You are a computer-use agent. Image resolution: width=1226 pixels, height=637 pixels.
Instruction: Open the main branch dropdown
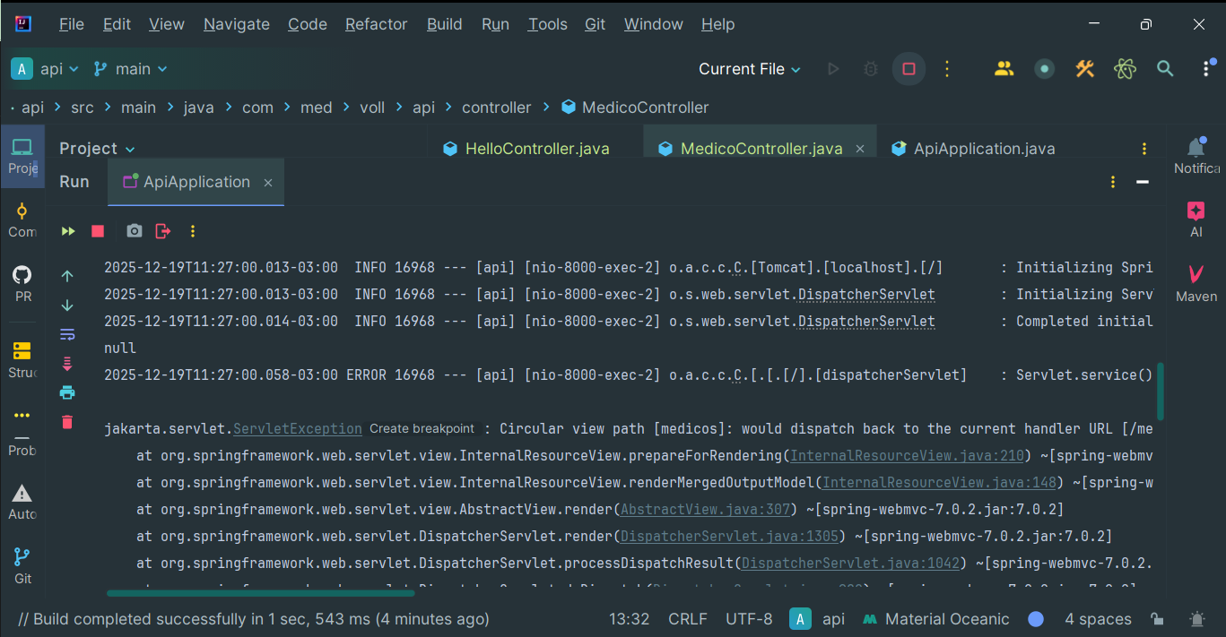(131, 69)
